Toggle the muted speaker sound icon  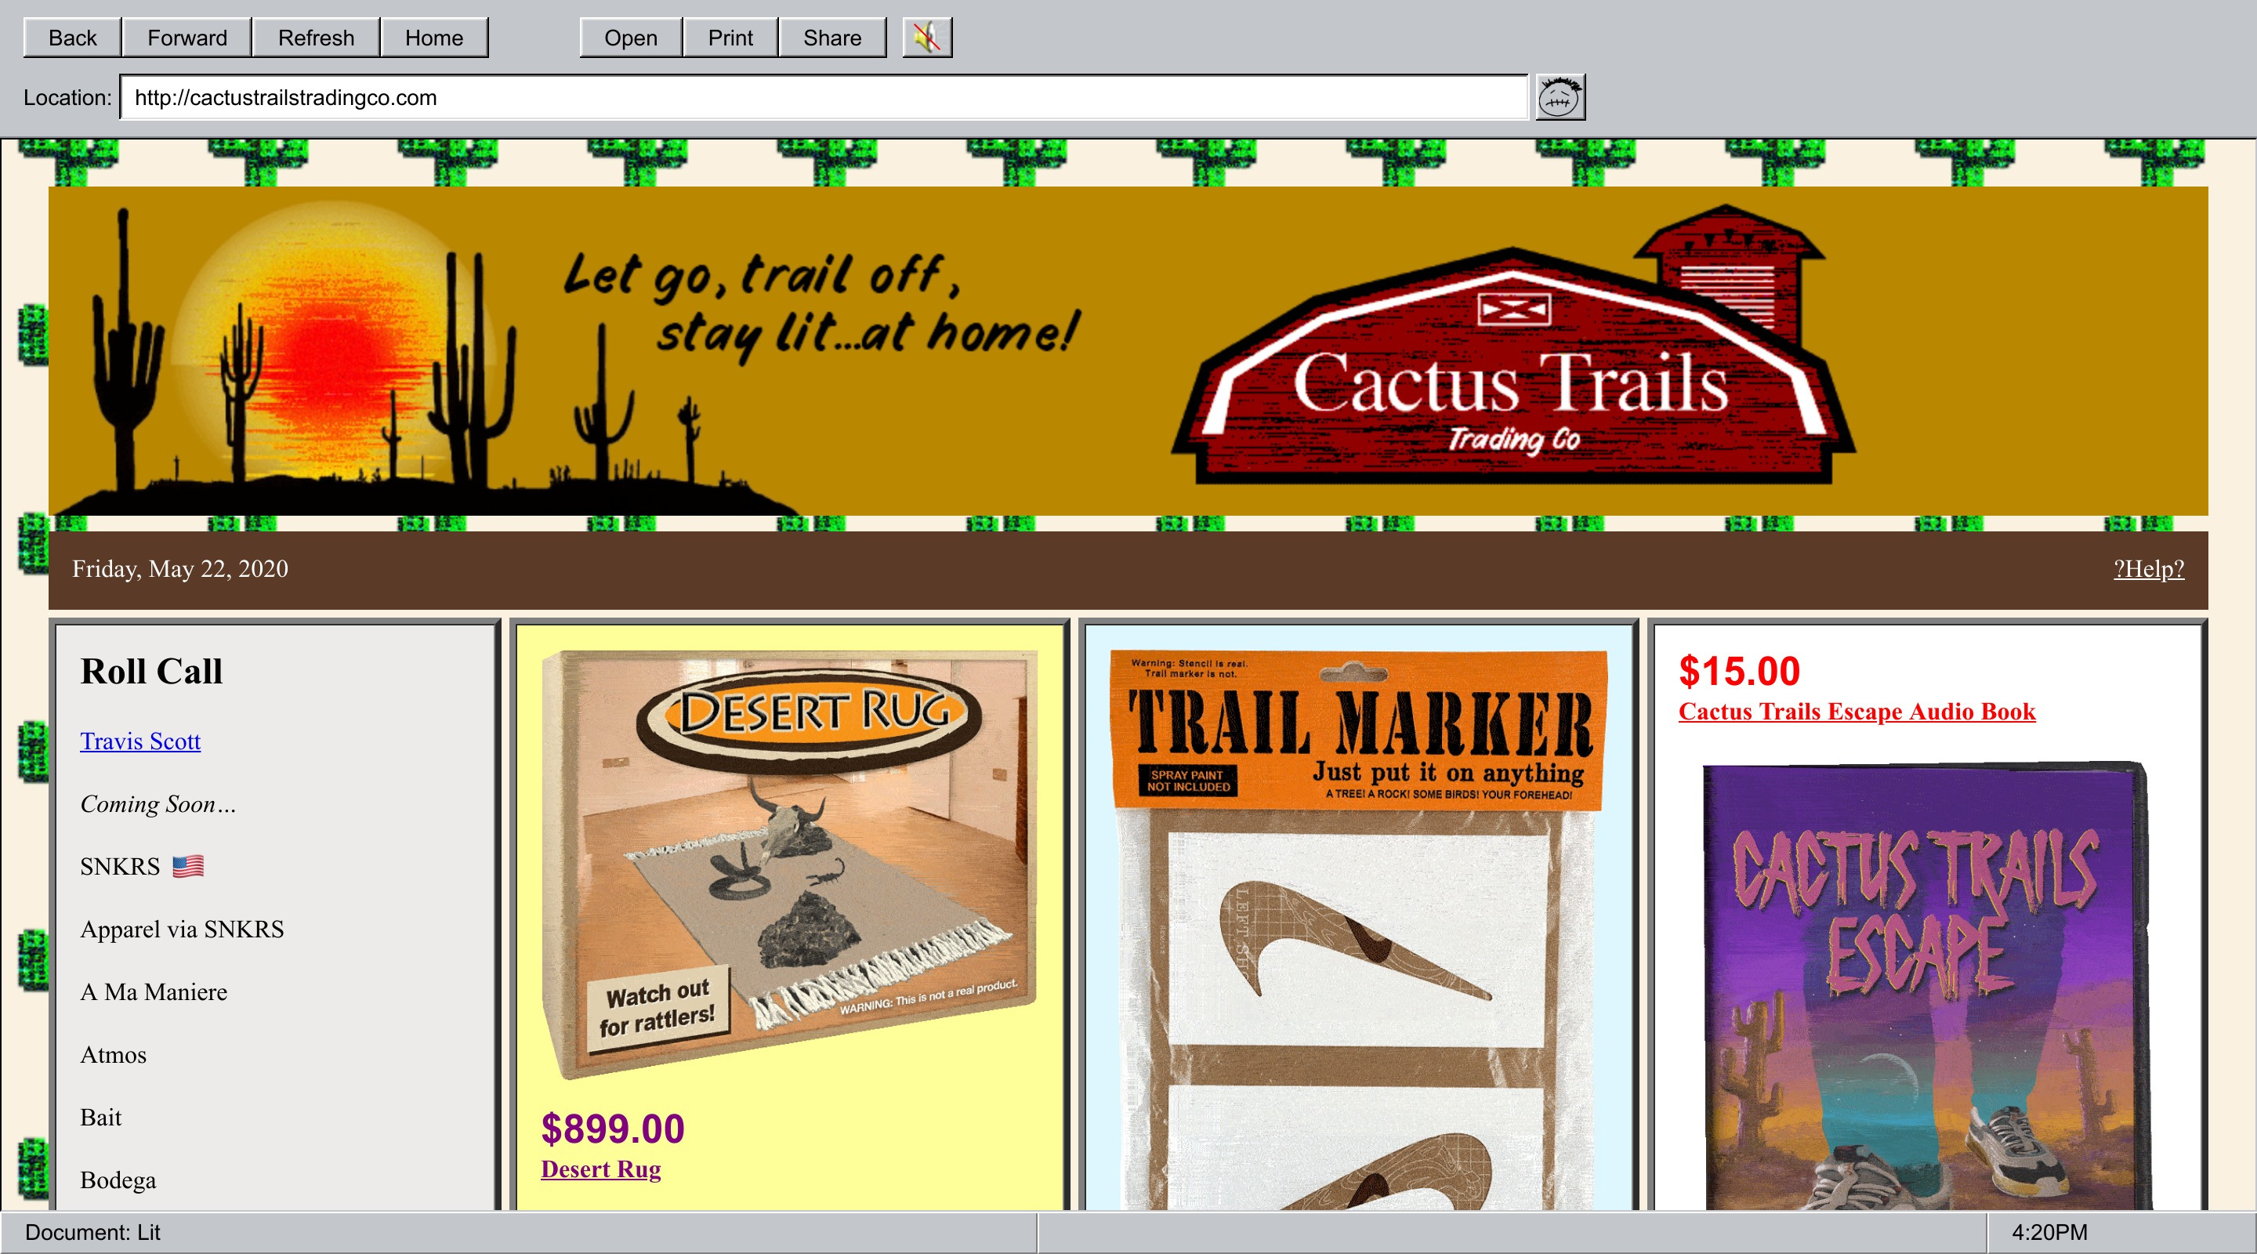coord(927,38)
